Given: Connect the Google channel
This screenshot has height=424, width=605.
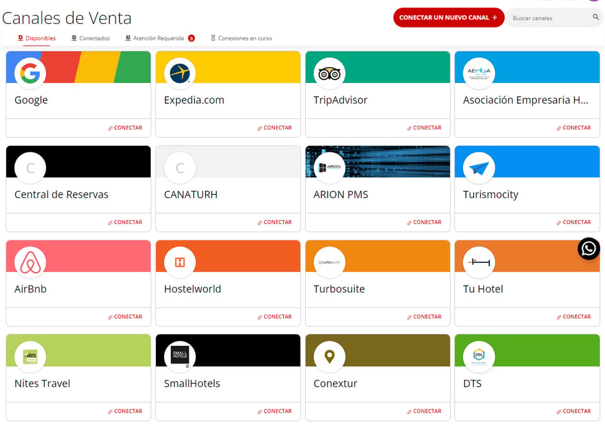Looking at the screenshot, I should coord(125,128).
